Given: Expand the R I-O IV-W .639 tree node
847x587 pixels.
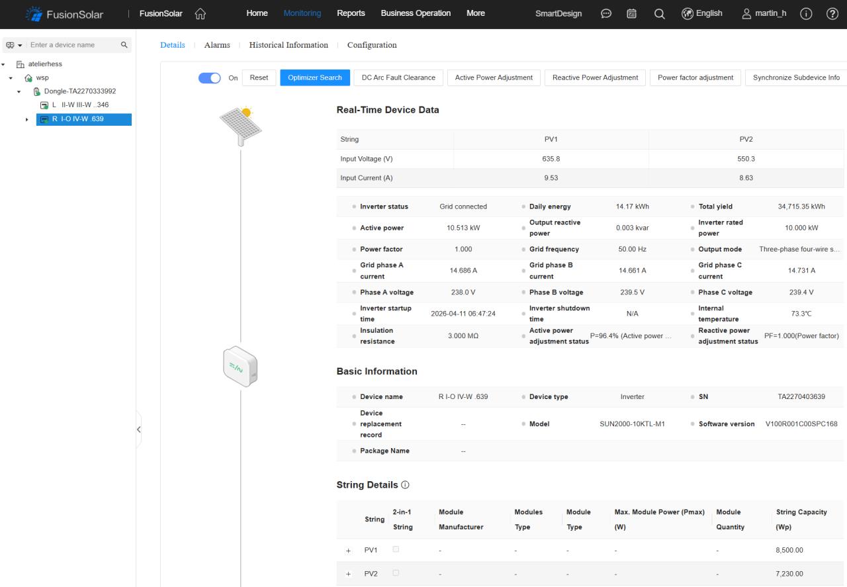Looking at the screenshot, I should click(x=27, y=120).
